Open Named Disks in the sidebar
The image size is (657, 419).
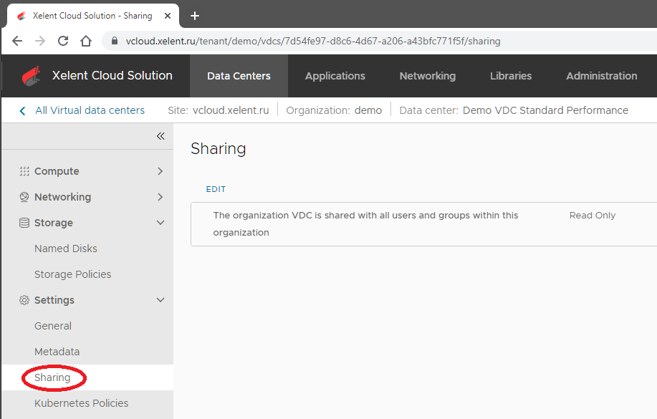(66, 249)
